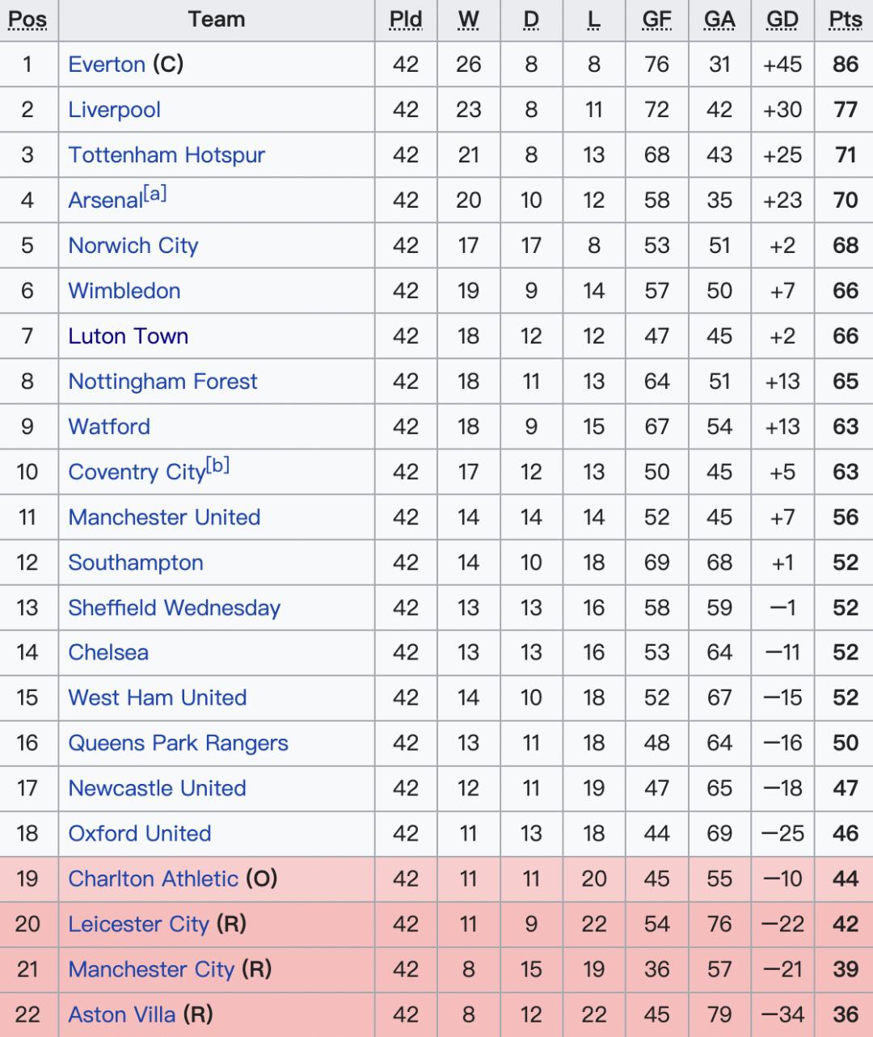Click the Pos column header abbreviation

pyautogui.click(x=27, y=19)
